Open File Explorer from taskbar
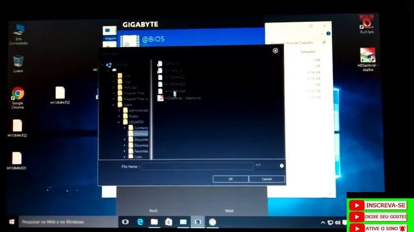The image size is (414, 232). 155,222
